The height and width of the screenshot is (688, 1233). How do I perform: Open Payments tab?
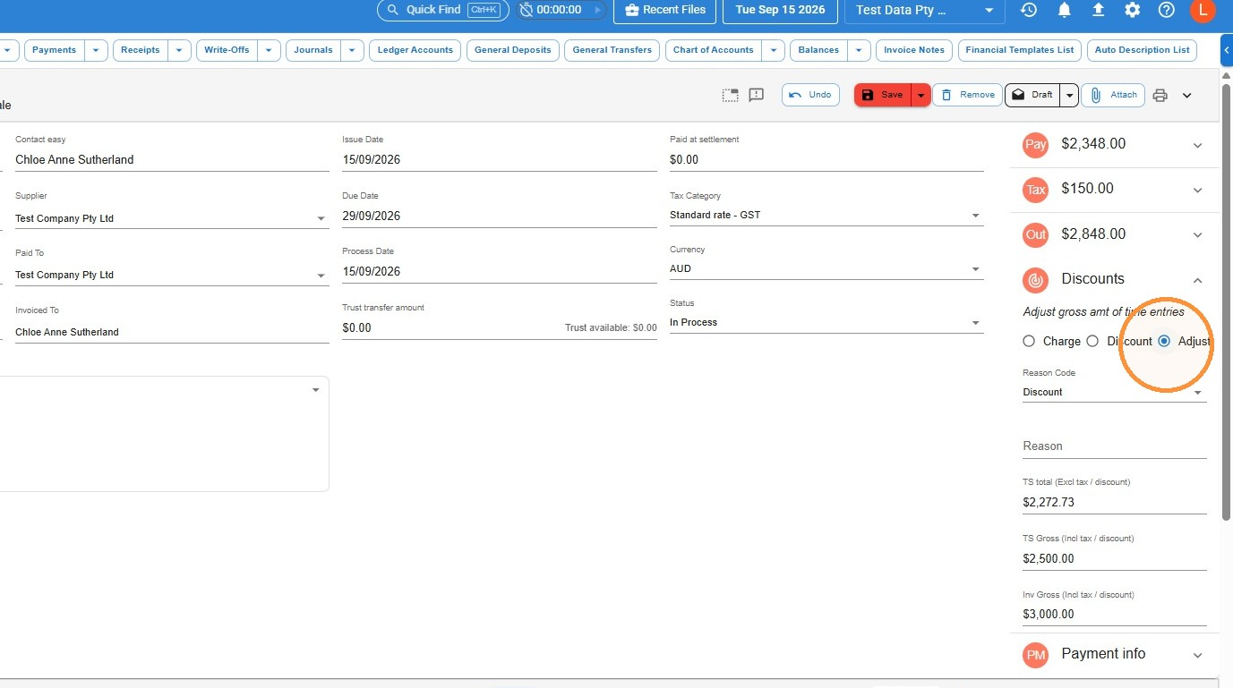click(x=54, y=50)
